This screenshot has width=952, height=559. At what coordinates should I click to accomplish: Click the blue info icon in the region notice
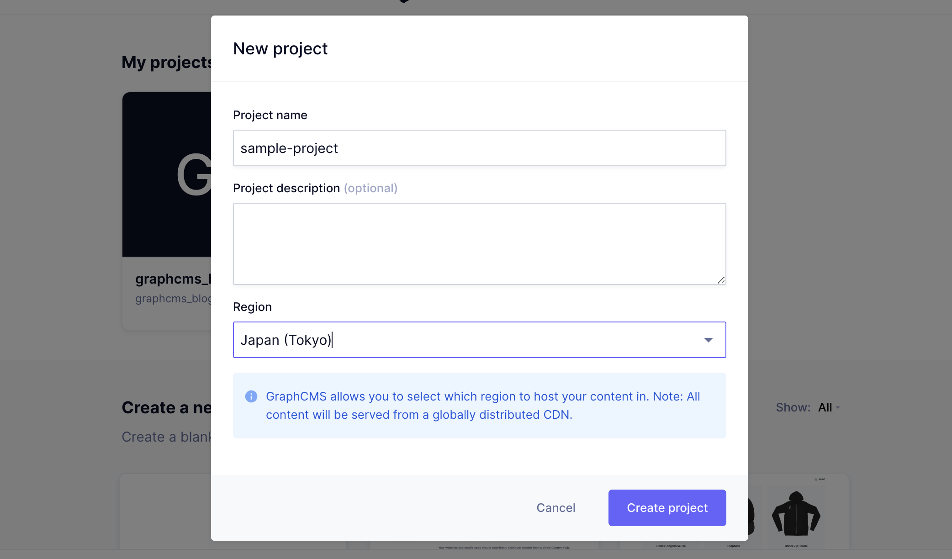coord(252,396)
